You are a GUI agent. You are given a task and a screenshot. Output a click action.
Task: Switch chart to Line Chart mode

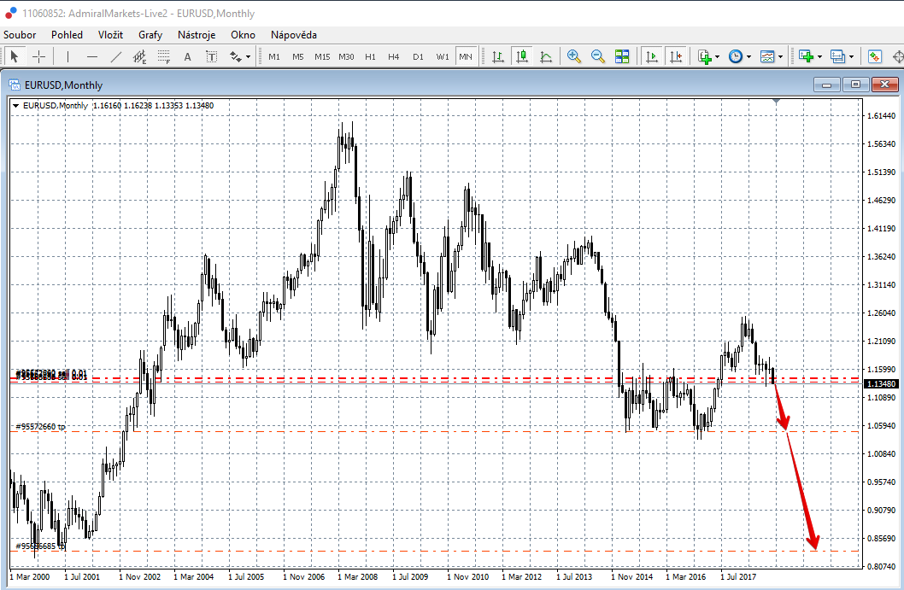[x=546, y=56]
